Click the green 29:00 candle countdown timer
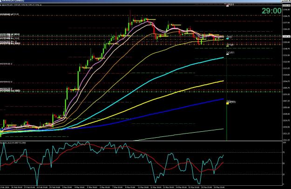 (271, 11)
